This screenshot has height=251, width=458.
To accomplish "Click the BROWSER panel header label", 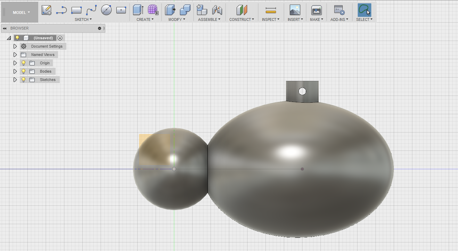I will pos(19,28).
